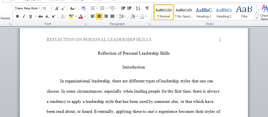Click the Multilevel List icon
Viewport: 268px width, 117px height.
pos(112,8)
